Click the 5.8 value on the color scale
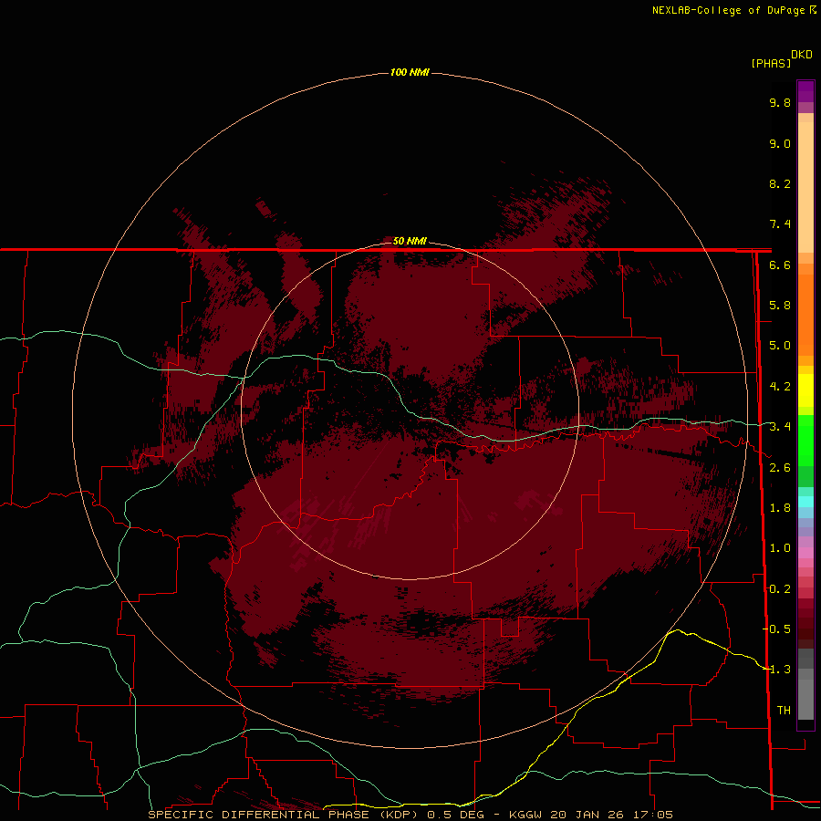821x821 pixels. pyautogui.click(x=780, y=306)
